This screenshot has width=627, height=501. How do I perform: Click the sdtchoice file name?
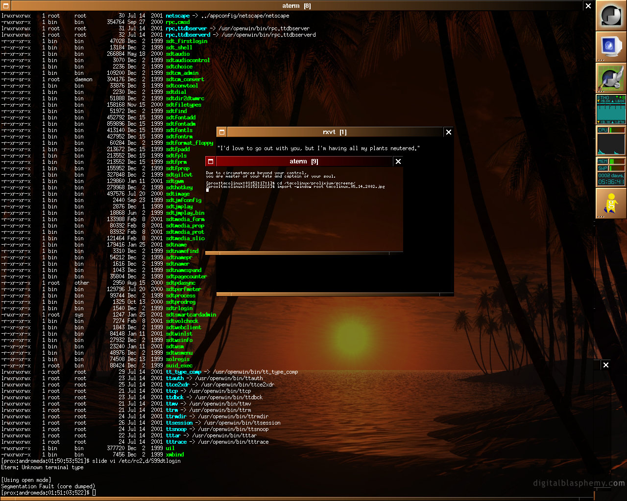click(x=179, y=67)
